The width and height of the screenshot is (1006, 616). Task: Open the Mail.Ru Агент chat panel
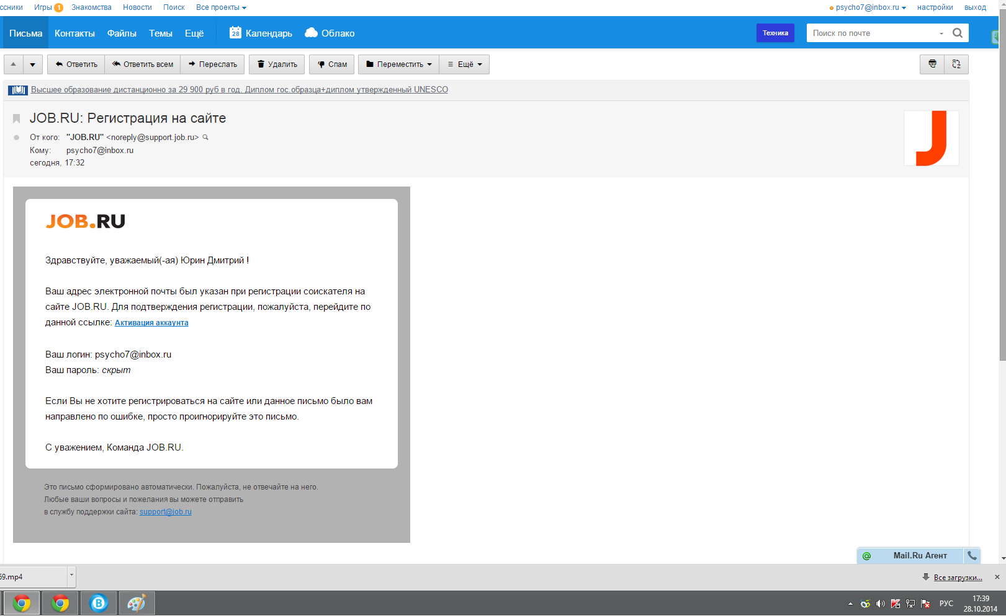click(920, 556)
